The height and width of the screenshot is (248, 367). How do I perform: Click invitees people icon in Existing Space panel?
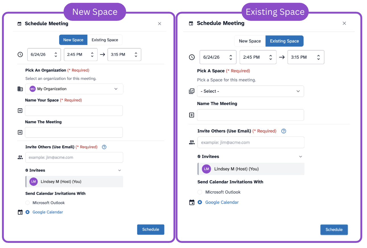pos(192,143)
